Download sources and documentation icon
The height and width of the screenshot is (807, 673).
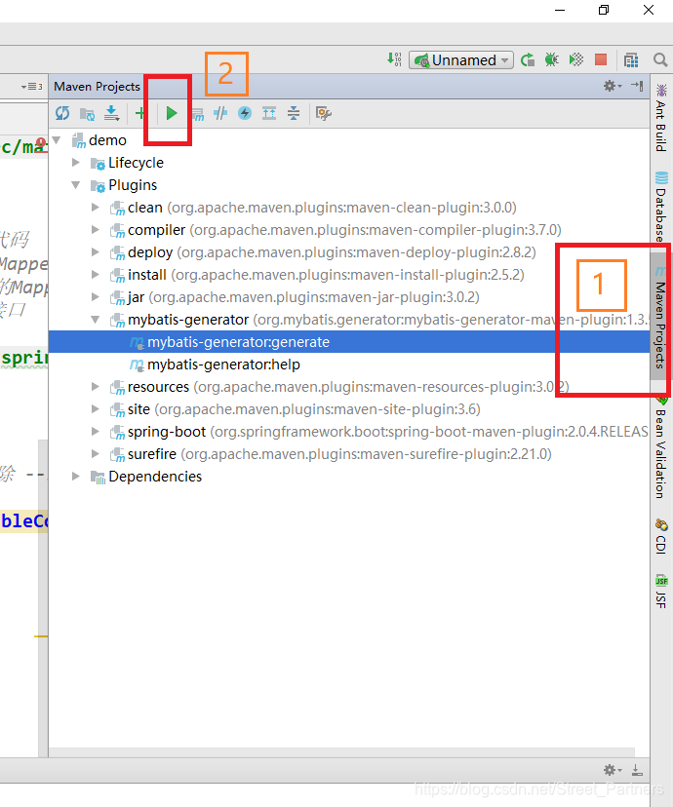coord(112,113)
